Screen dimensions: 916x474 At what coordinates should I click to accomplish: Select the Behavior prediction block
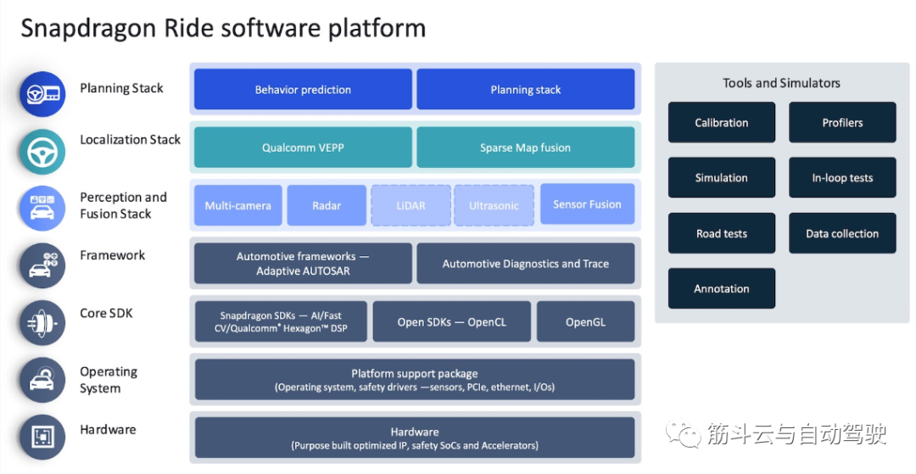(303, 89)
